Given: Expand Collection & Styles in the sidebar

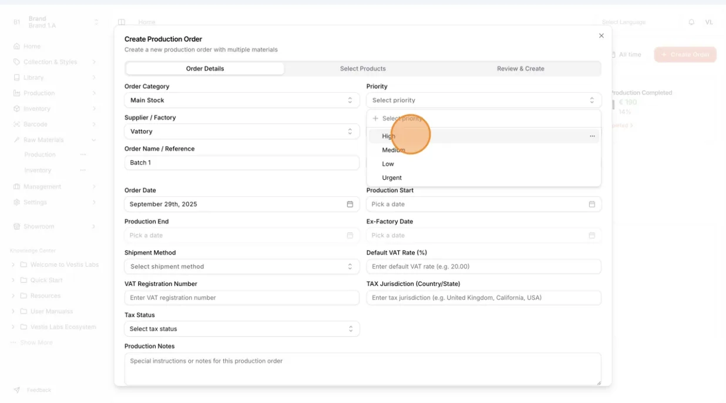Looking at the screenshot, I should [55, 62].
